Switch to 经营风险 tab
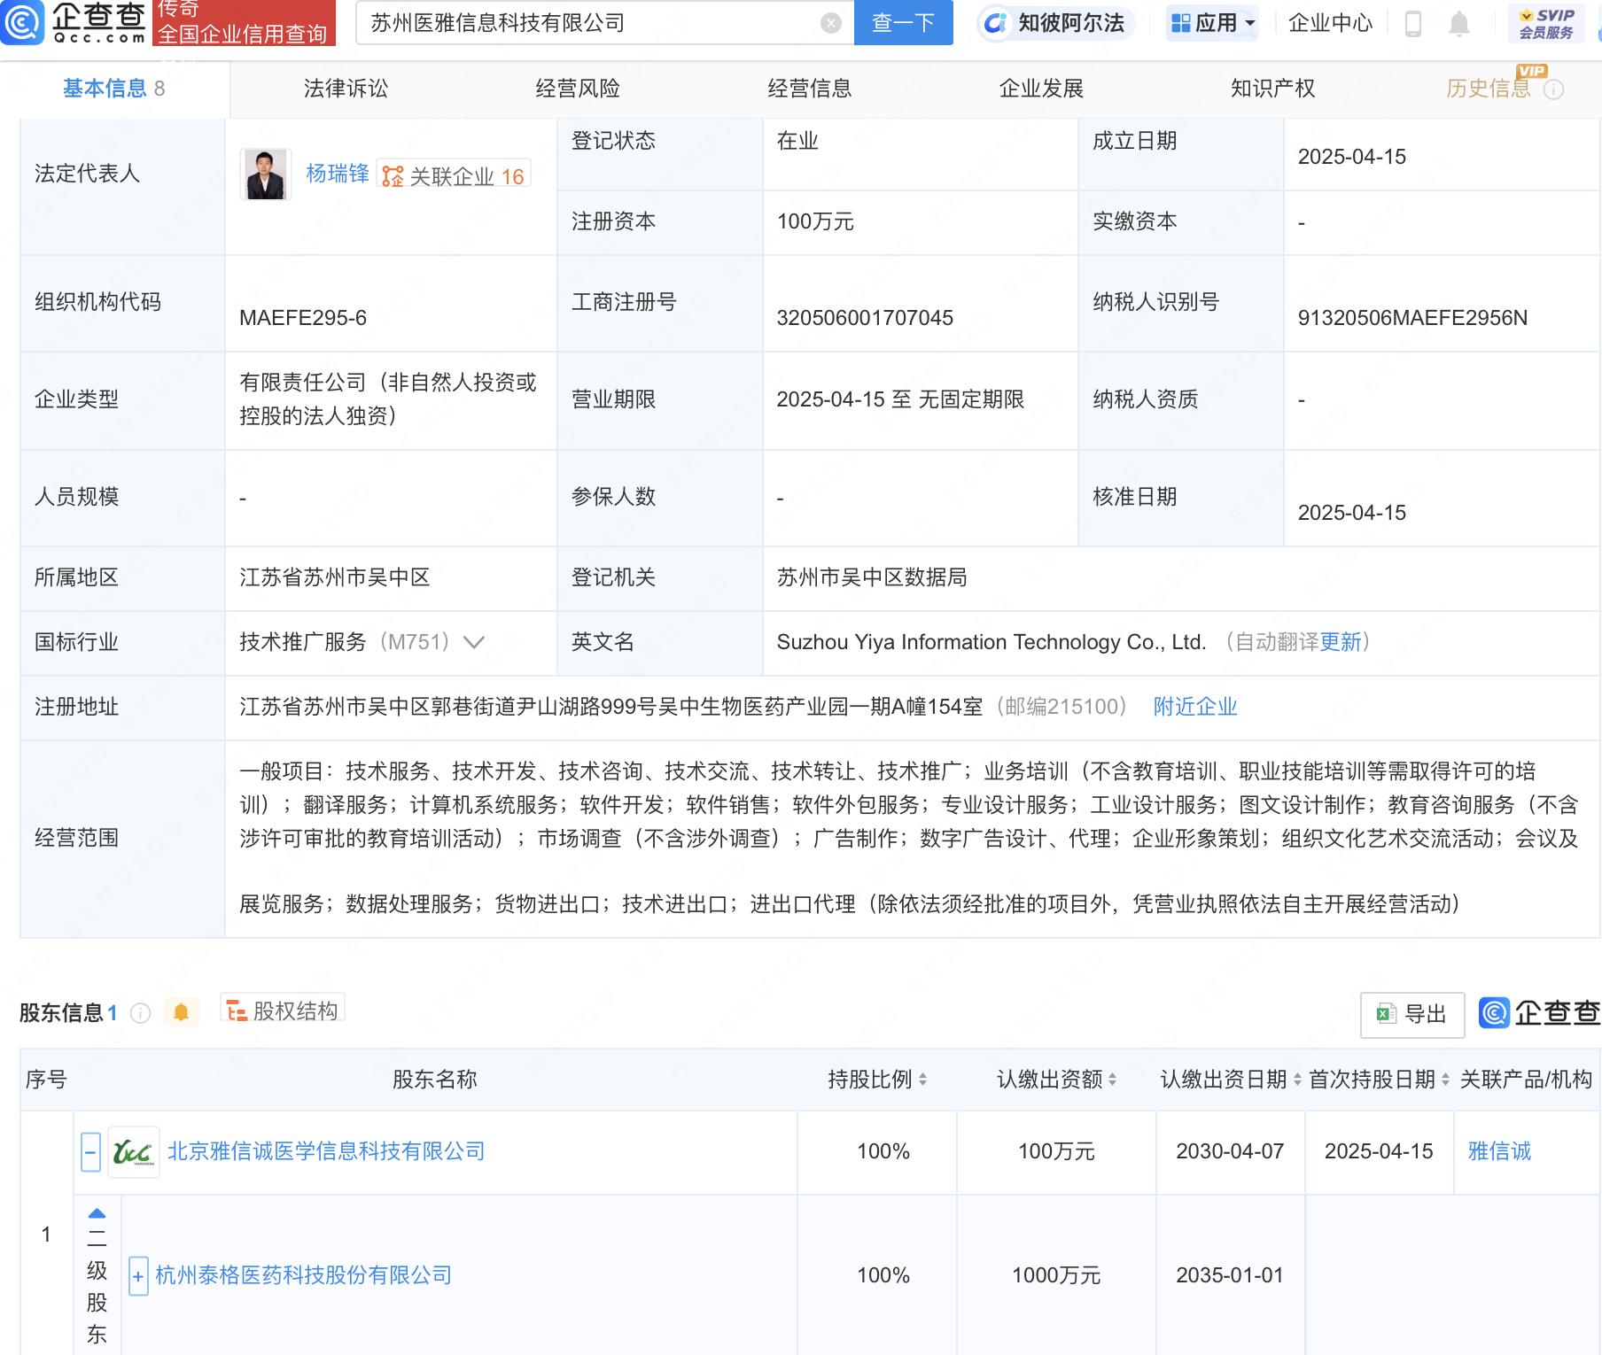The height and width of the screenshot is (1355, 1602). [578, 89]
